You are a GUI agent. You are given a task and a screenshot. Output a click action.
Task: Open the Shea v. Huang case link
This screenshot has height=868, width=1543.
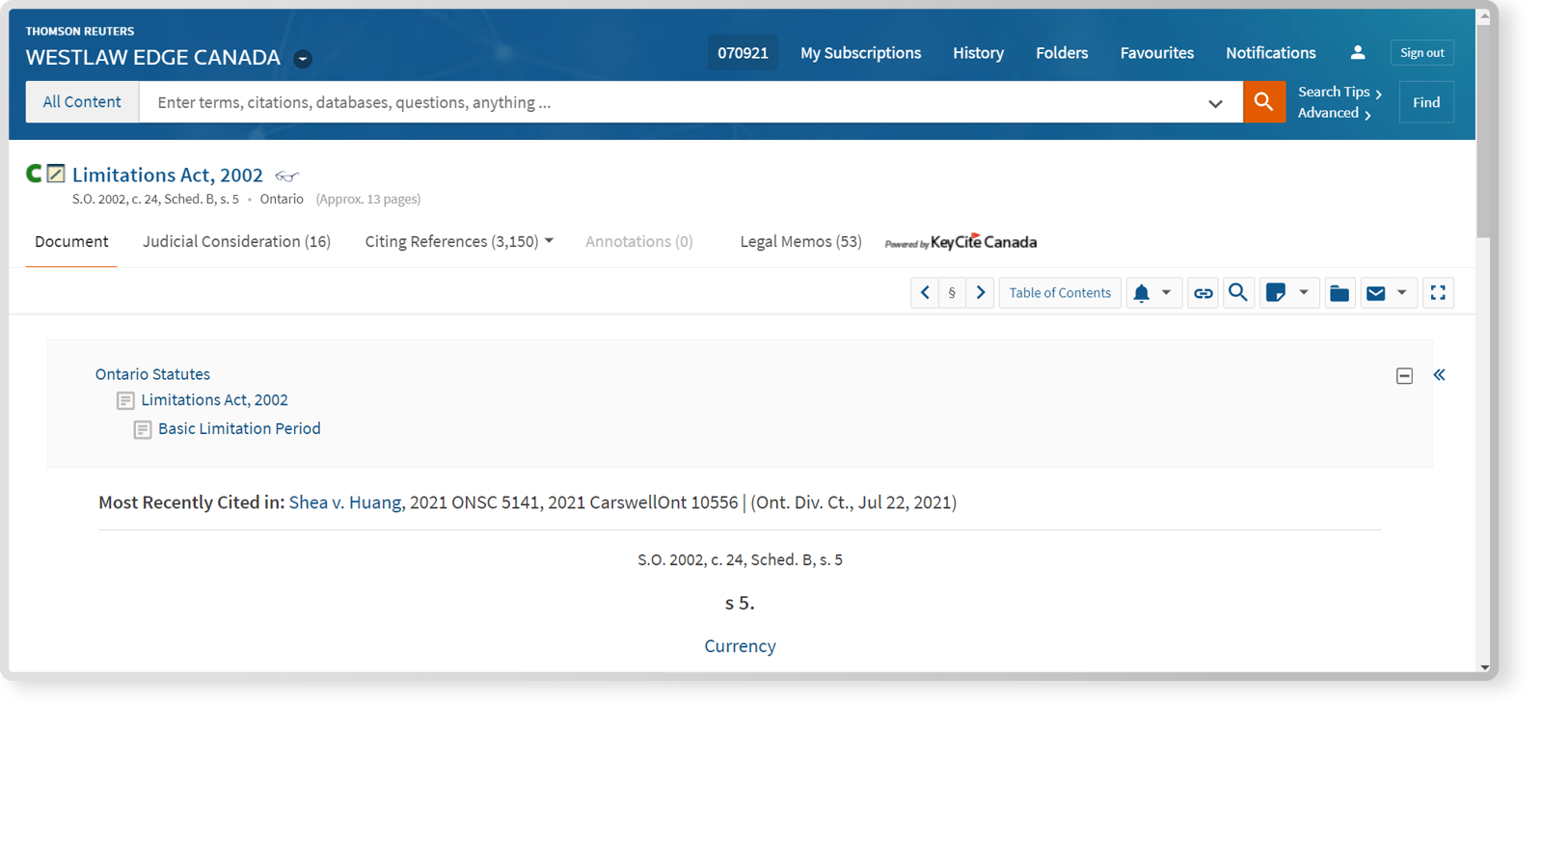pyautogui.click(x=345, y=502)
